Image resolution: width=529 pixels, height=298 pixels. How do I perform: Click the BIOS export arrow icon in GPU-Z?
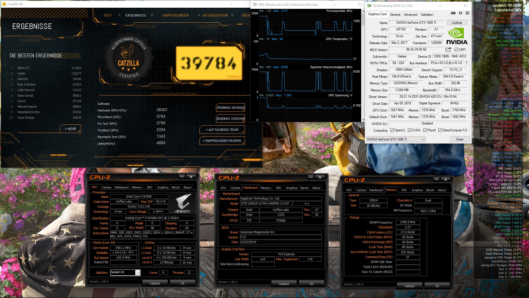coord(448,49)
